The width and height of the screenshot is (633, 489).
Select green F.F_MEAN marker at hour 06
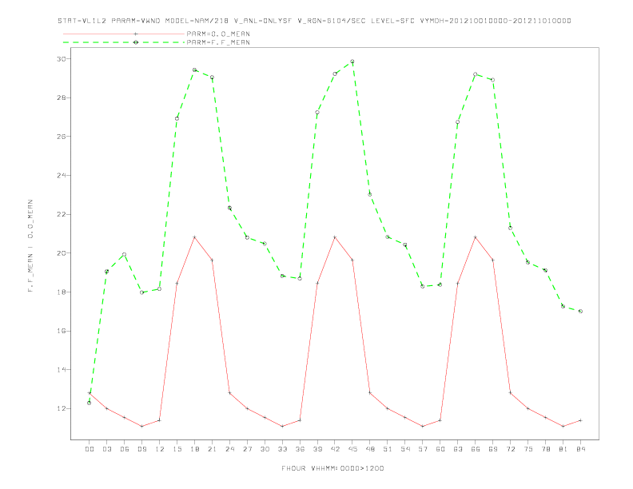click(x=125, y=255)
